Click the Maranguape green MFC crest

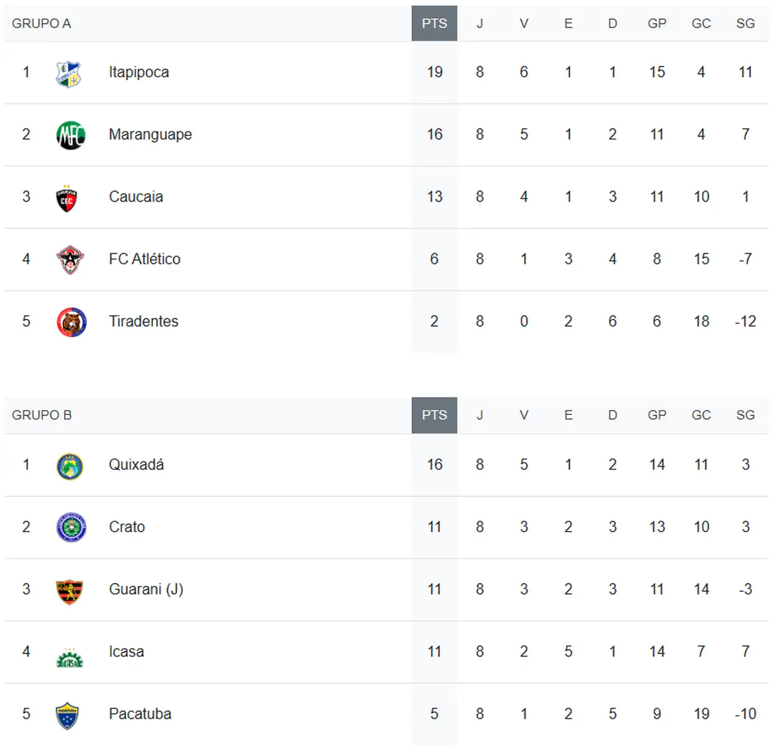(x=71, y=135)
